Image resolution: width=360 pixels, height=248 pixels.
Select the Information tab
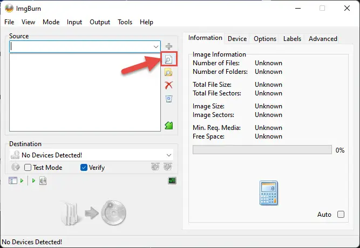coord(205,38)
